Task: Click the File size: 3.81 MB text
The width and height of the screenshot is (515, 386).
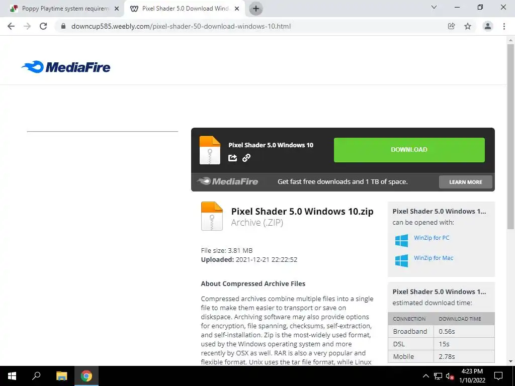Action: (x=227, y=250)
